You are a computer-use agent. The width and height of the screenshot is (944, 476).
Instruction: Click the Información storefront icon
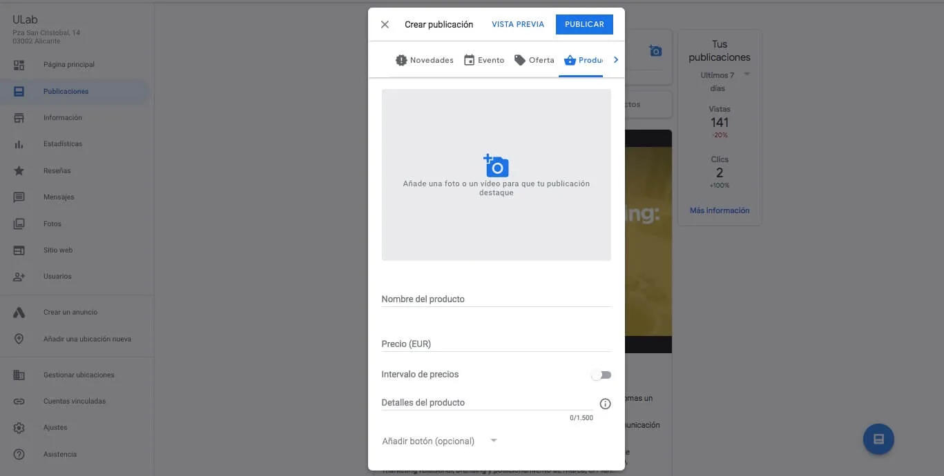pos(19,118)
